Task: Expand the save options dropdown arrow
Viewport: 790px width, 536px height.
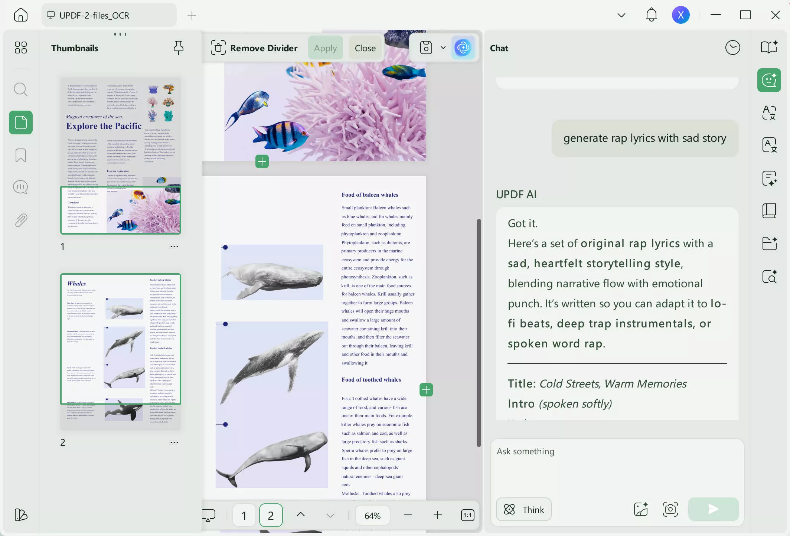Action: pos(443,48)
